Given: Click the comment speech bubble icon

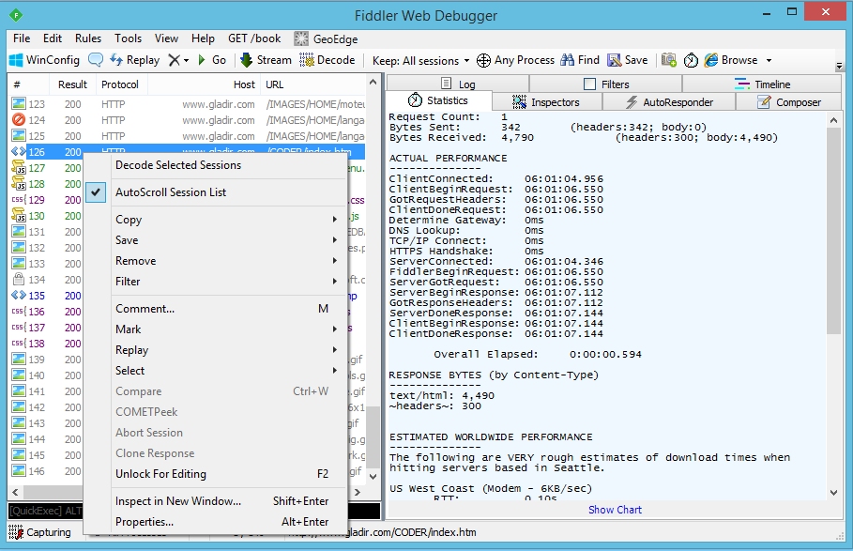Looking at the screenshot, I should click(96, 60).
